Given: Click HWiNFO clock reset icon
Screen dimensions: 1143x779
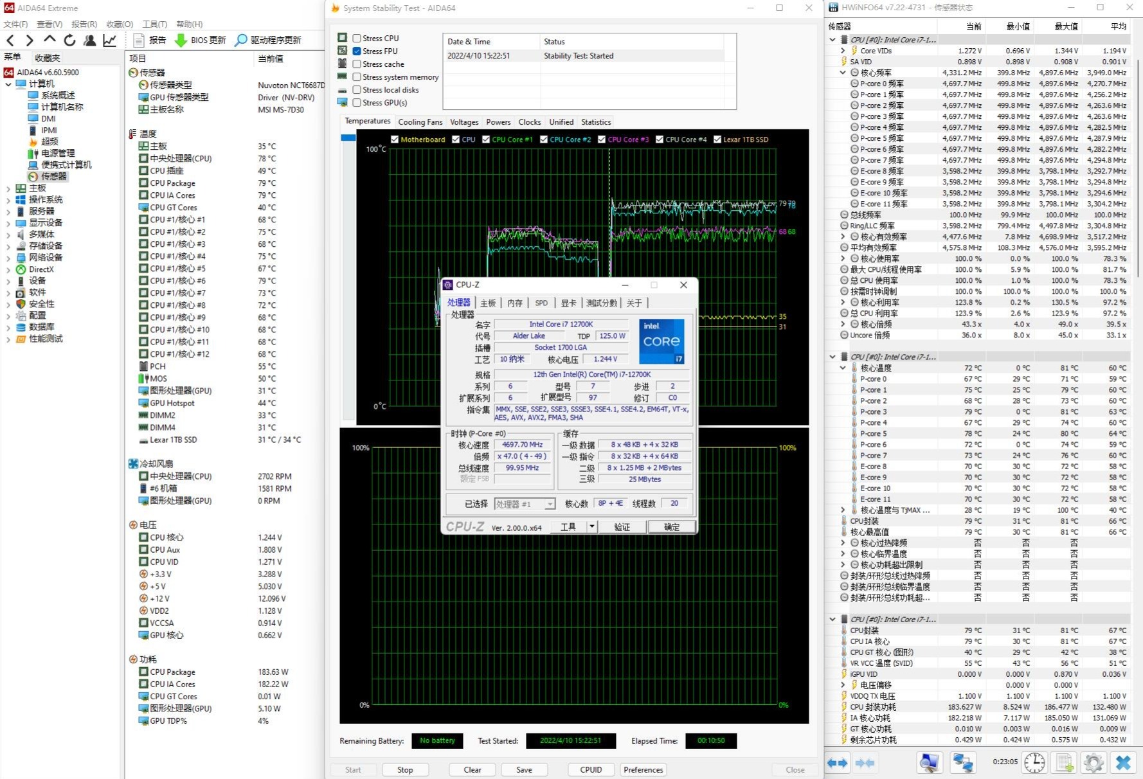Looking at the screenshot, I should point(1034,763).
